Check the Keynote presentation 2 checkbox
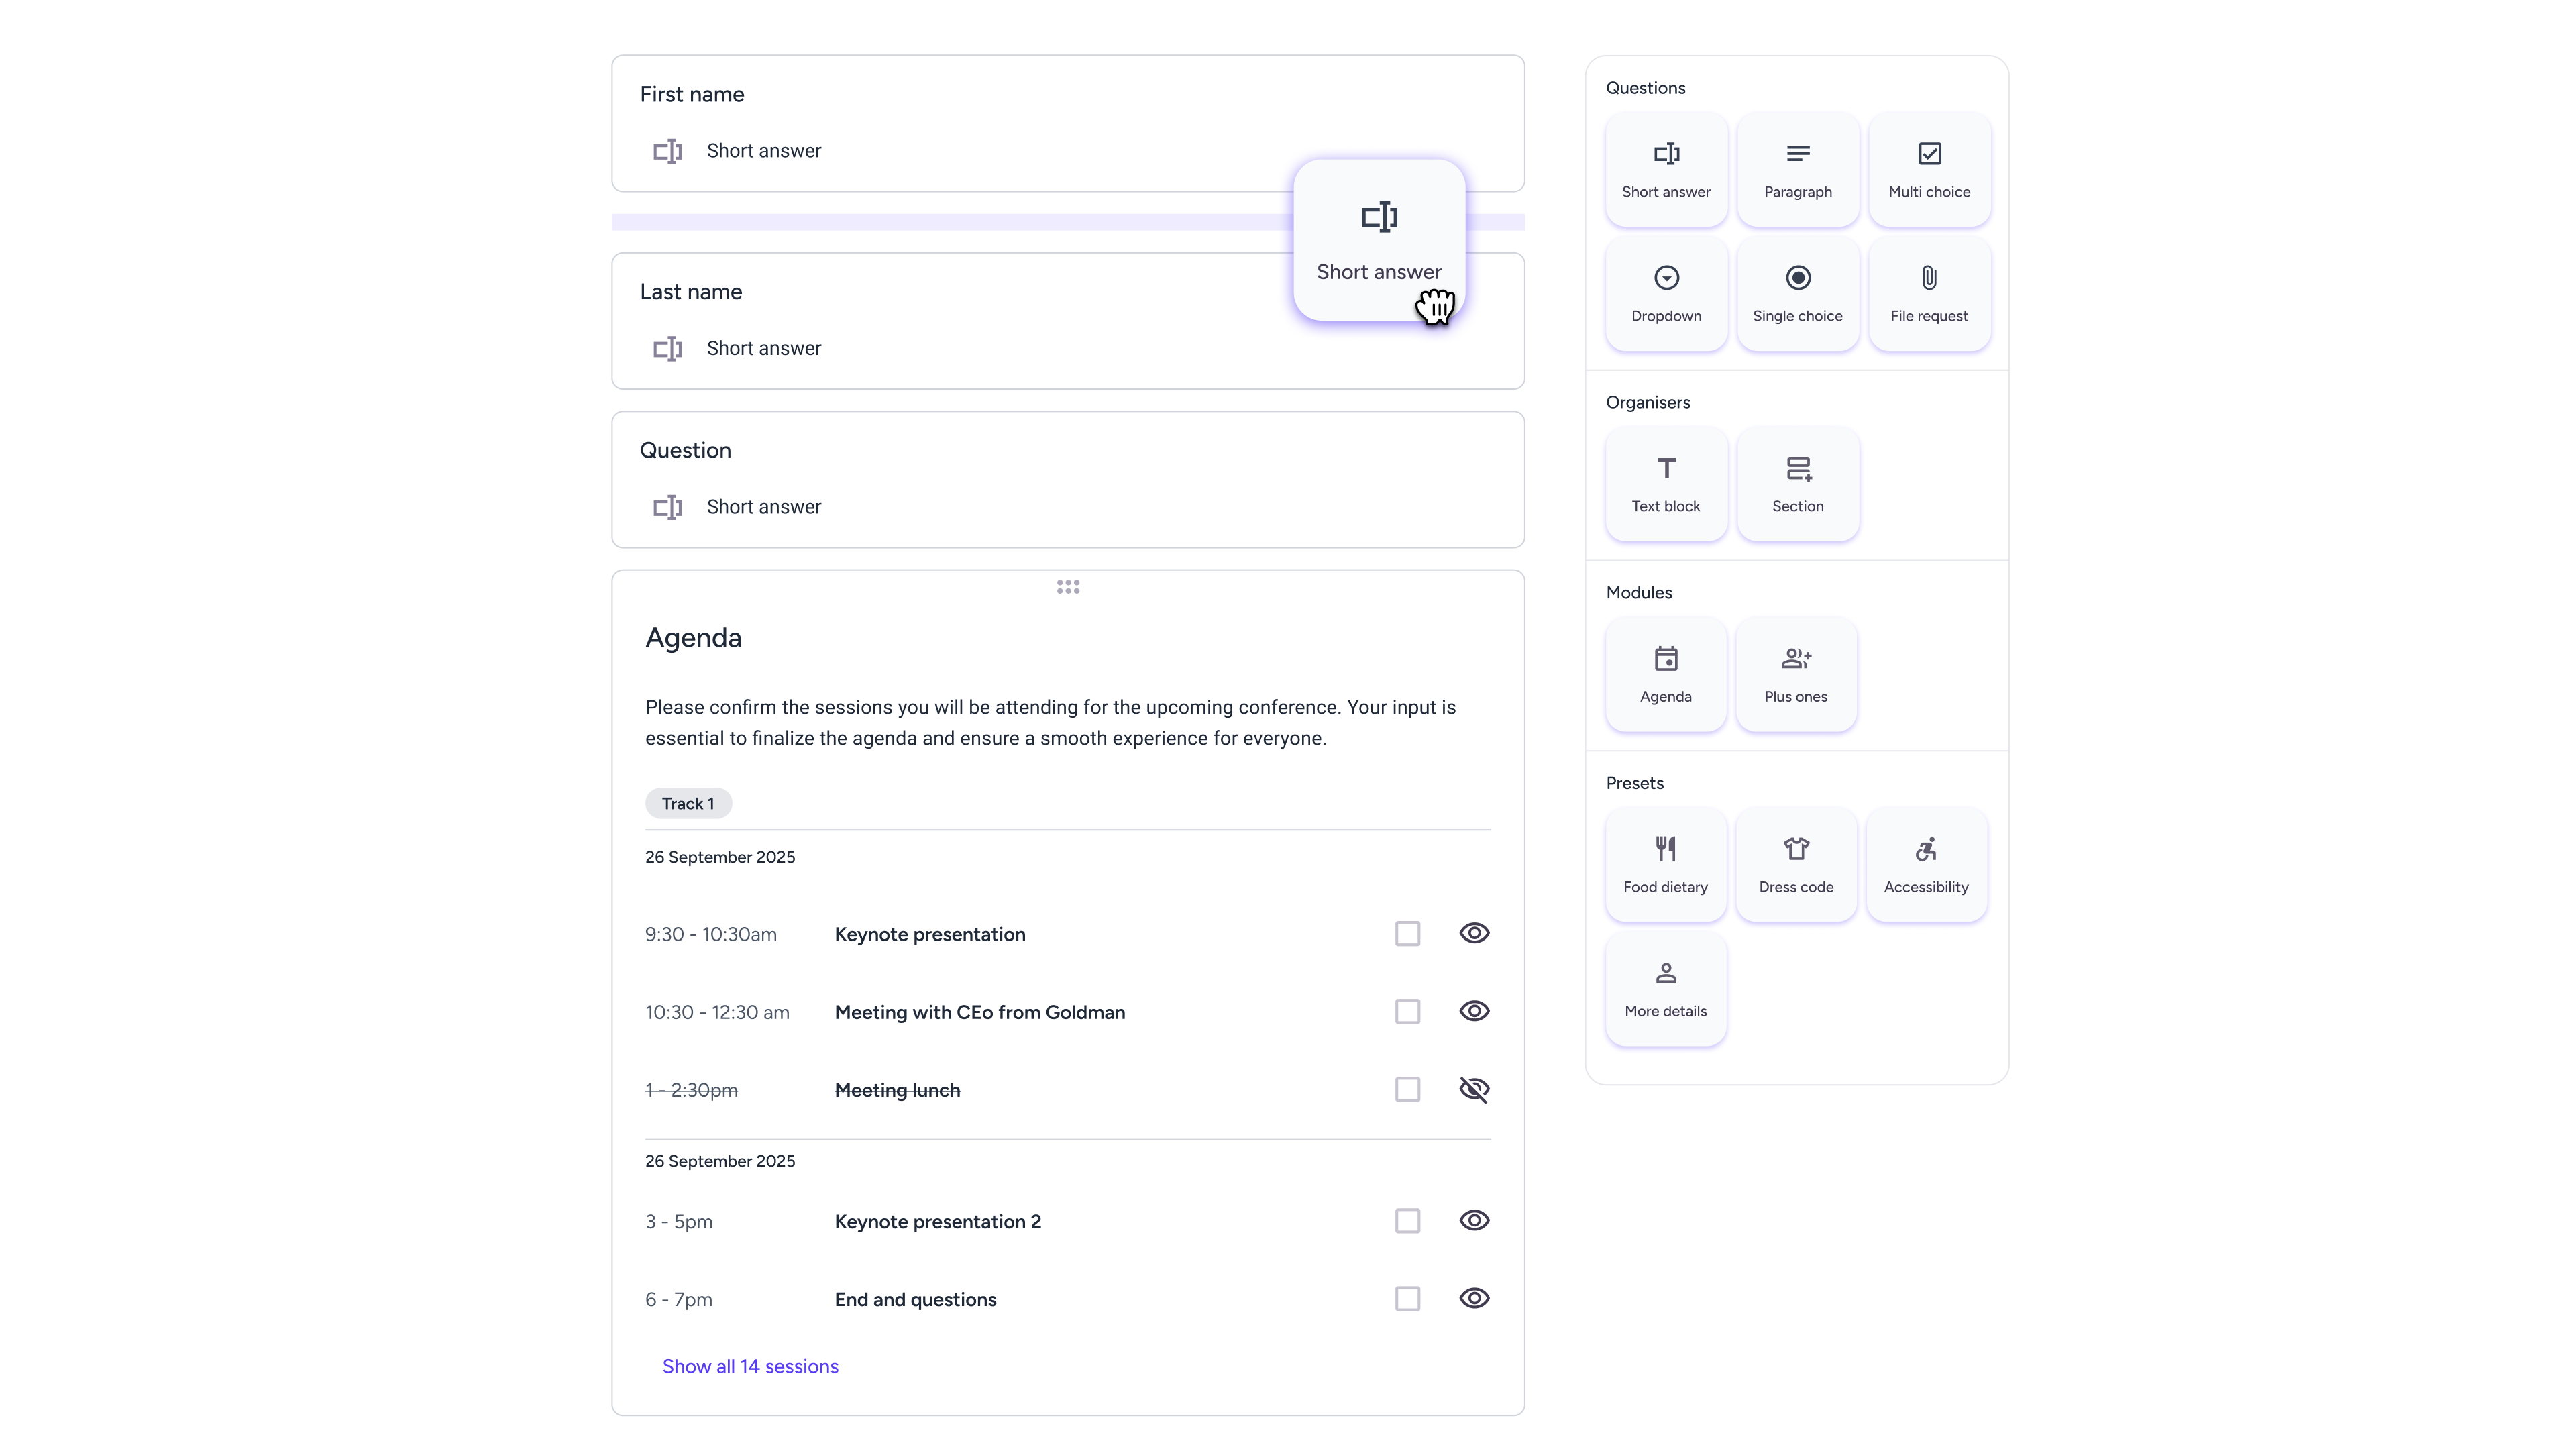The width and height of the screenshot is (2576, 1449). [1407, 1220]
